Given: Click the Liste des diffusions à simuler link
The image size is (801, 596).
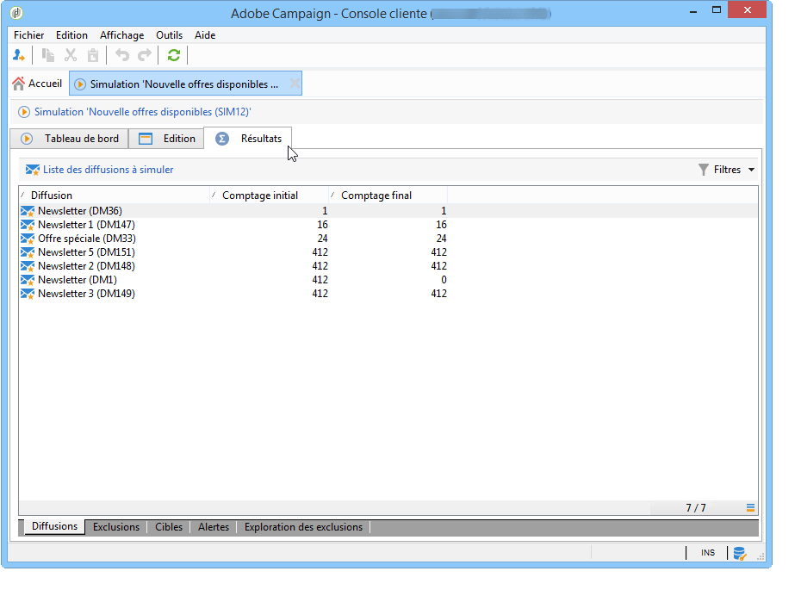Looking at the screenshot, I should click(x=108, y=170).
